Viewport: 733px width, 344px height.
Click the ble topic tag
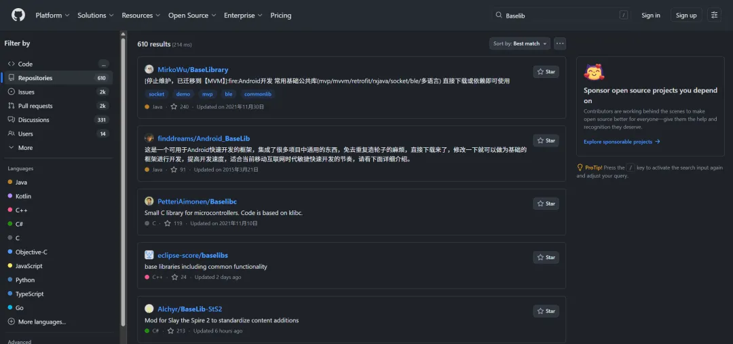[x=229, y=94]
